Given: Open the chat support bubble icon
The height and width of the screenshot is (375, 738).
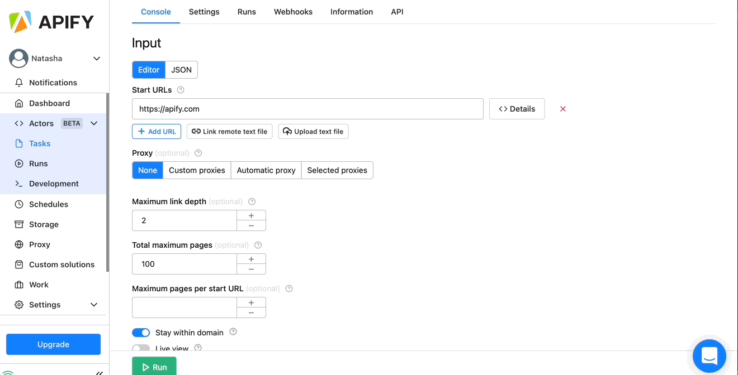Looking at the screenshot, I should (x=709, y=355).
